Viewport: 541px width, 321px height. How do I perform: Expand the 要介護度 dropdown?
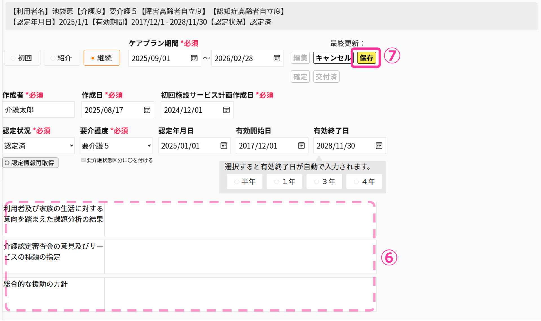pos(116,146)
